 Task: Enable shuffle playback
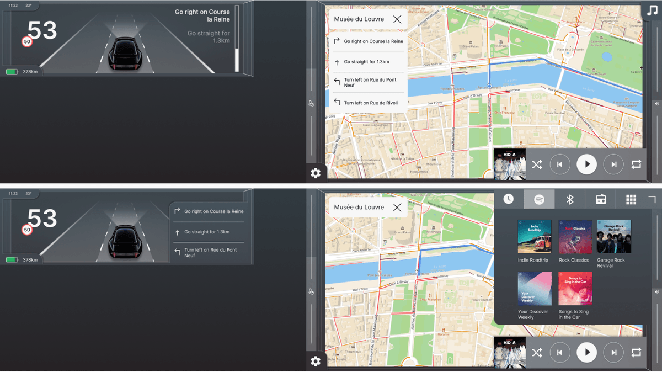[x=537, y=164]
